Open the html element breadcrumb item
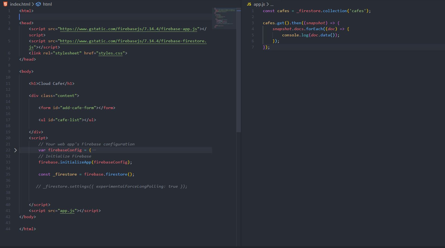Image resolution: width=445 pixels, height=248 pixels. [47, 4]
